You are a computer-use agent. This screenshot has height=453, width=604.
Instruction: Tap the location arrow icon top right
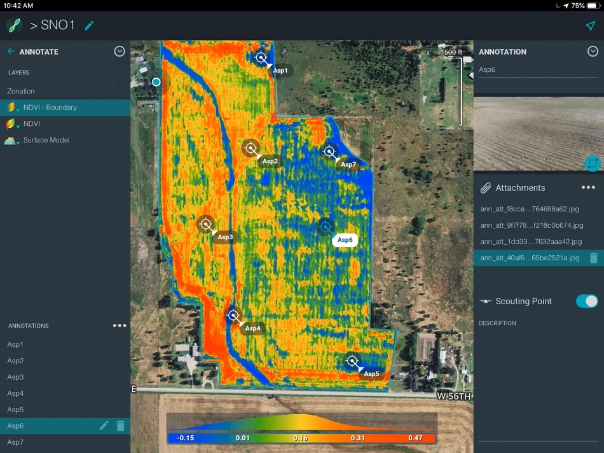pyautogui.click(x=590, y=25)
